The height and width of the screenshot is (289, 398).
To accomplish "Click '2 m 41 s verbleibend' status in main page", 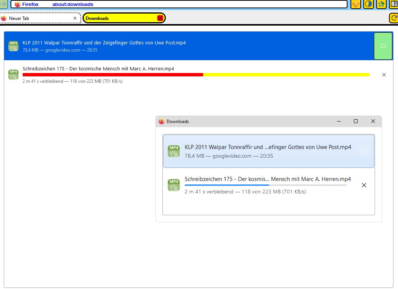I will pos(43,81).
